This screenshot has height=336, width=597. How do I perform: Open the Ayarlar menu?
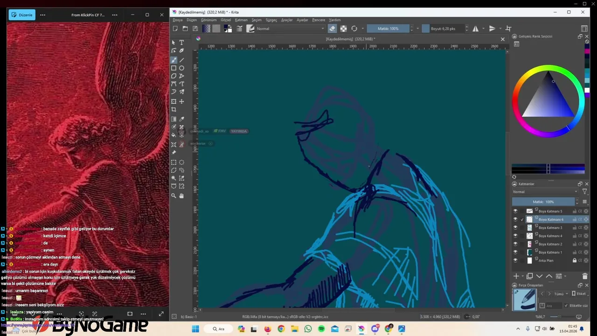pyautogui.click(x=302, y=20)
